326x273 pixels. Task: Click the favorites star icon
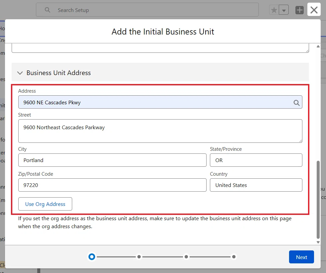click(x=274, y=10)
